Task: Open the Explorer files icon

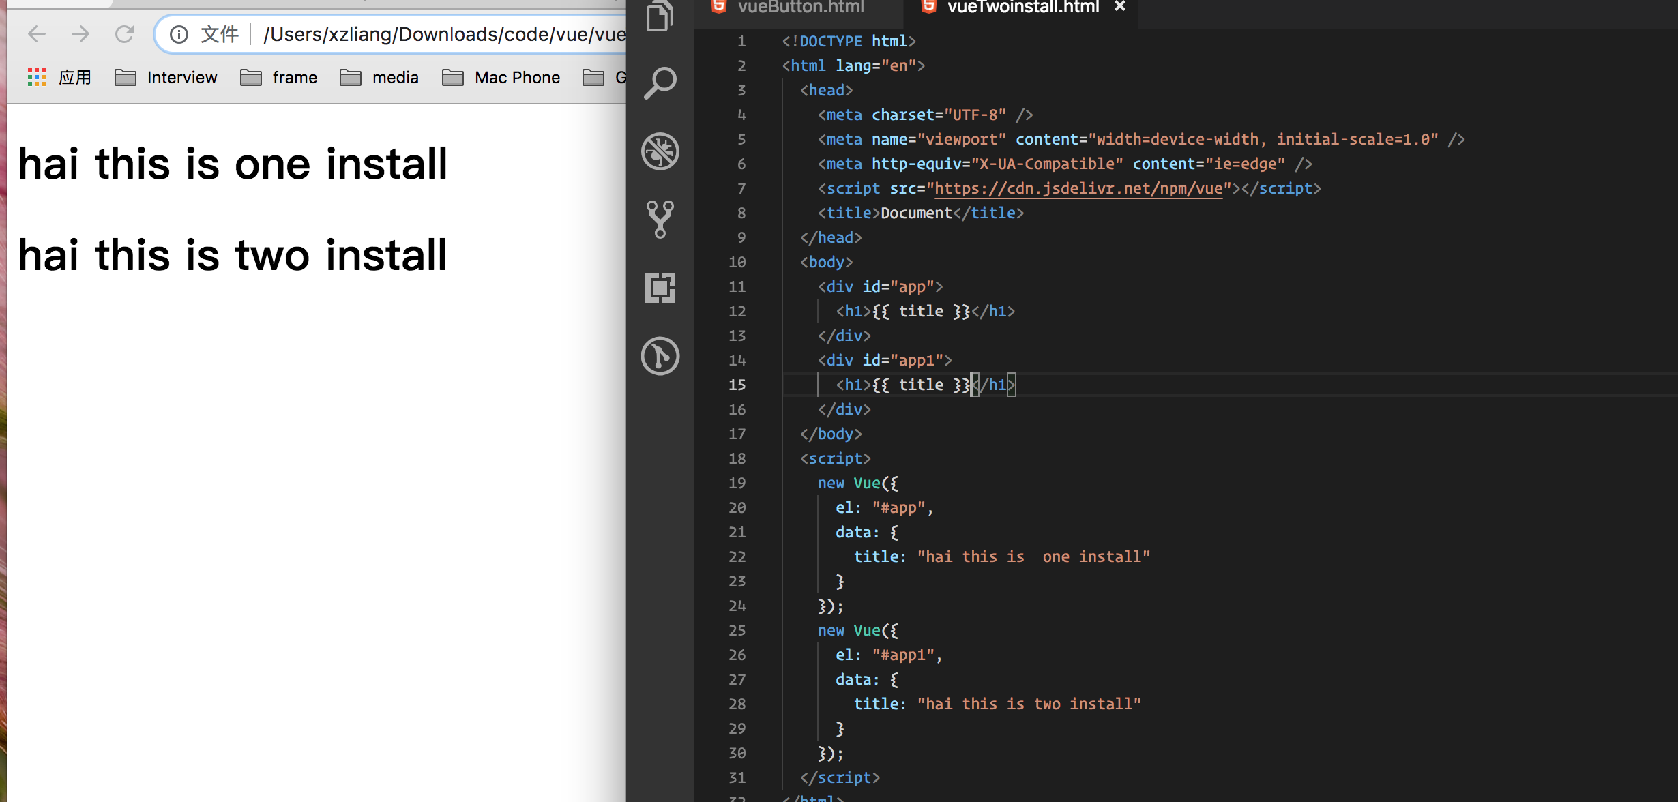Action: [660, 16]
